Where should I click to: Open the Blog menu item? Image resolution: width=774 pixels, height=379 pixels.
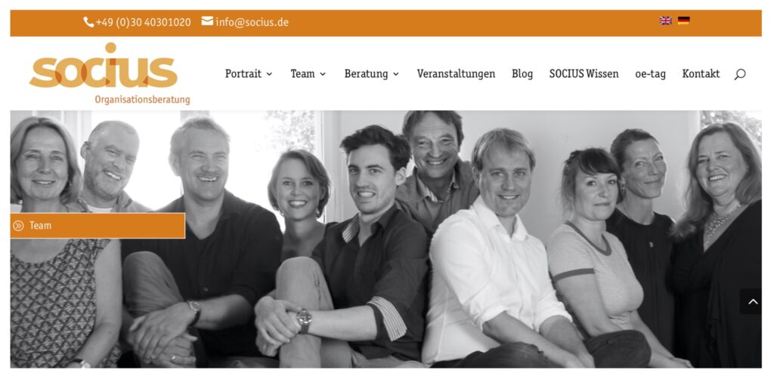click(x=522, y=74)
